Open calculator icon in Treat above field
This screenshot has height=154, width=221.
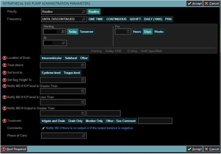83,65
